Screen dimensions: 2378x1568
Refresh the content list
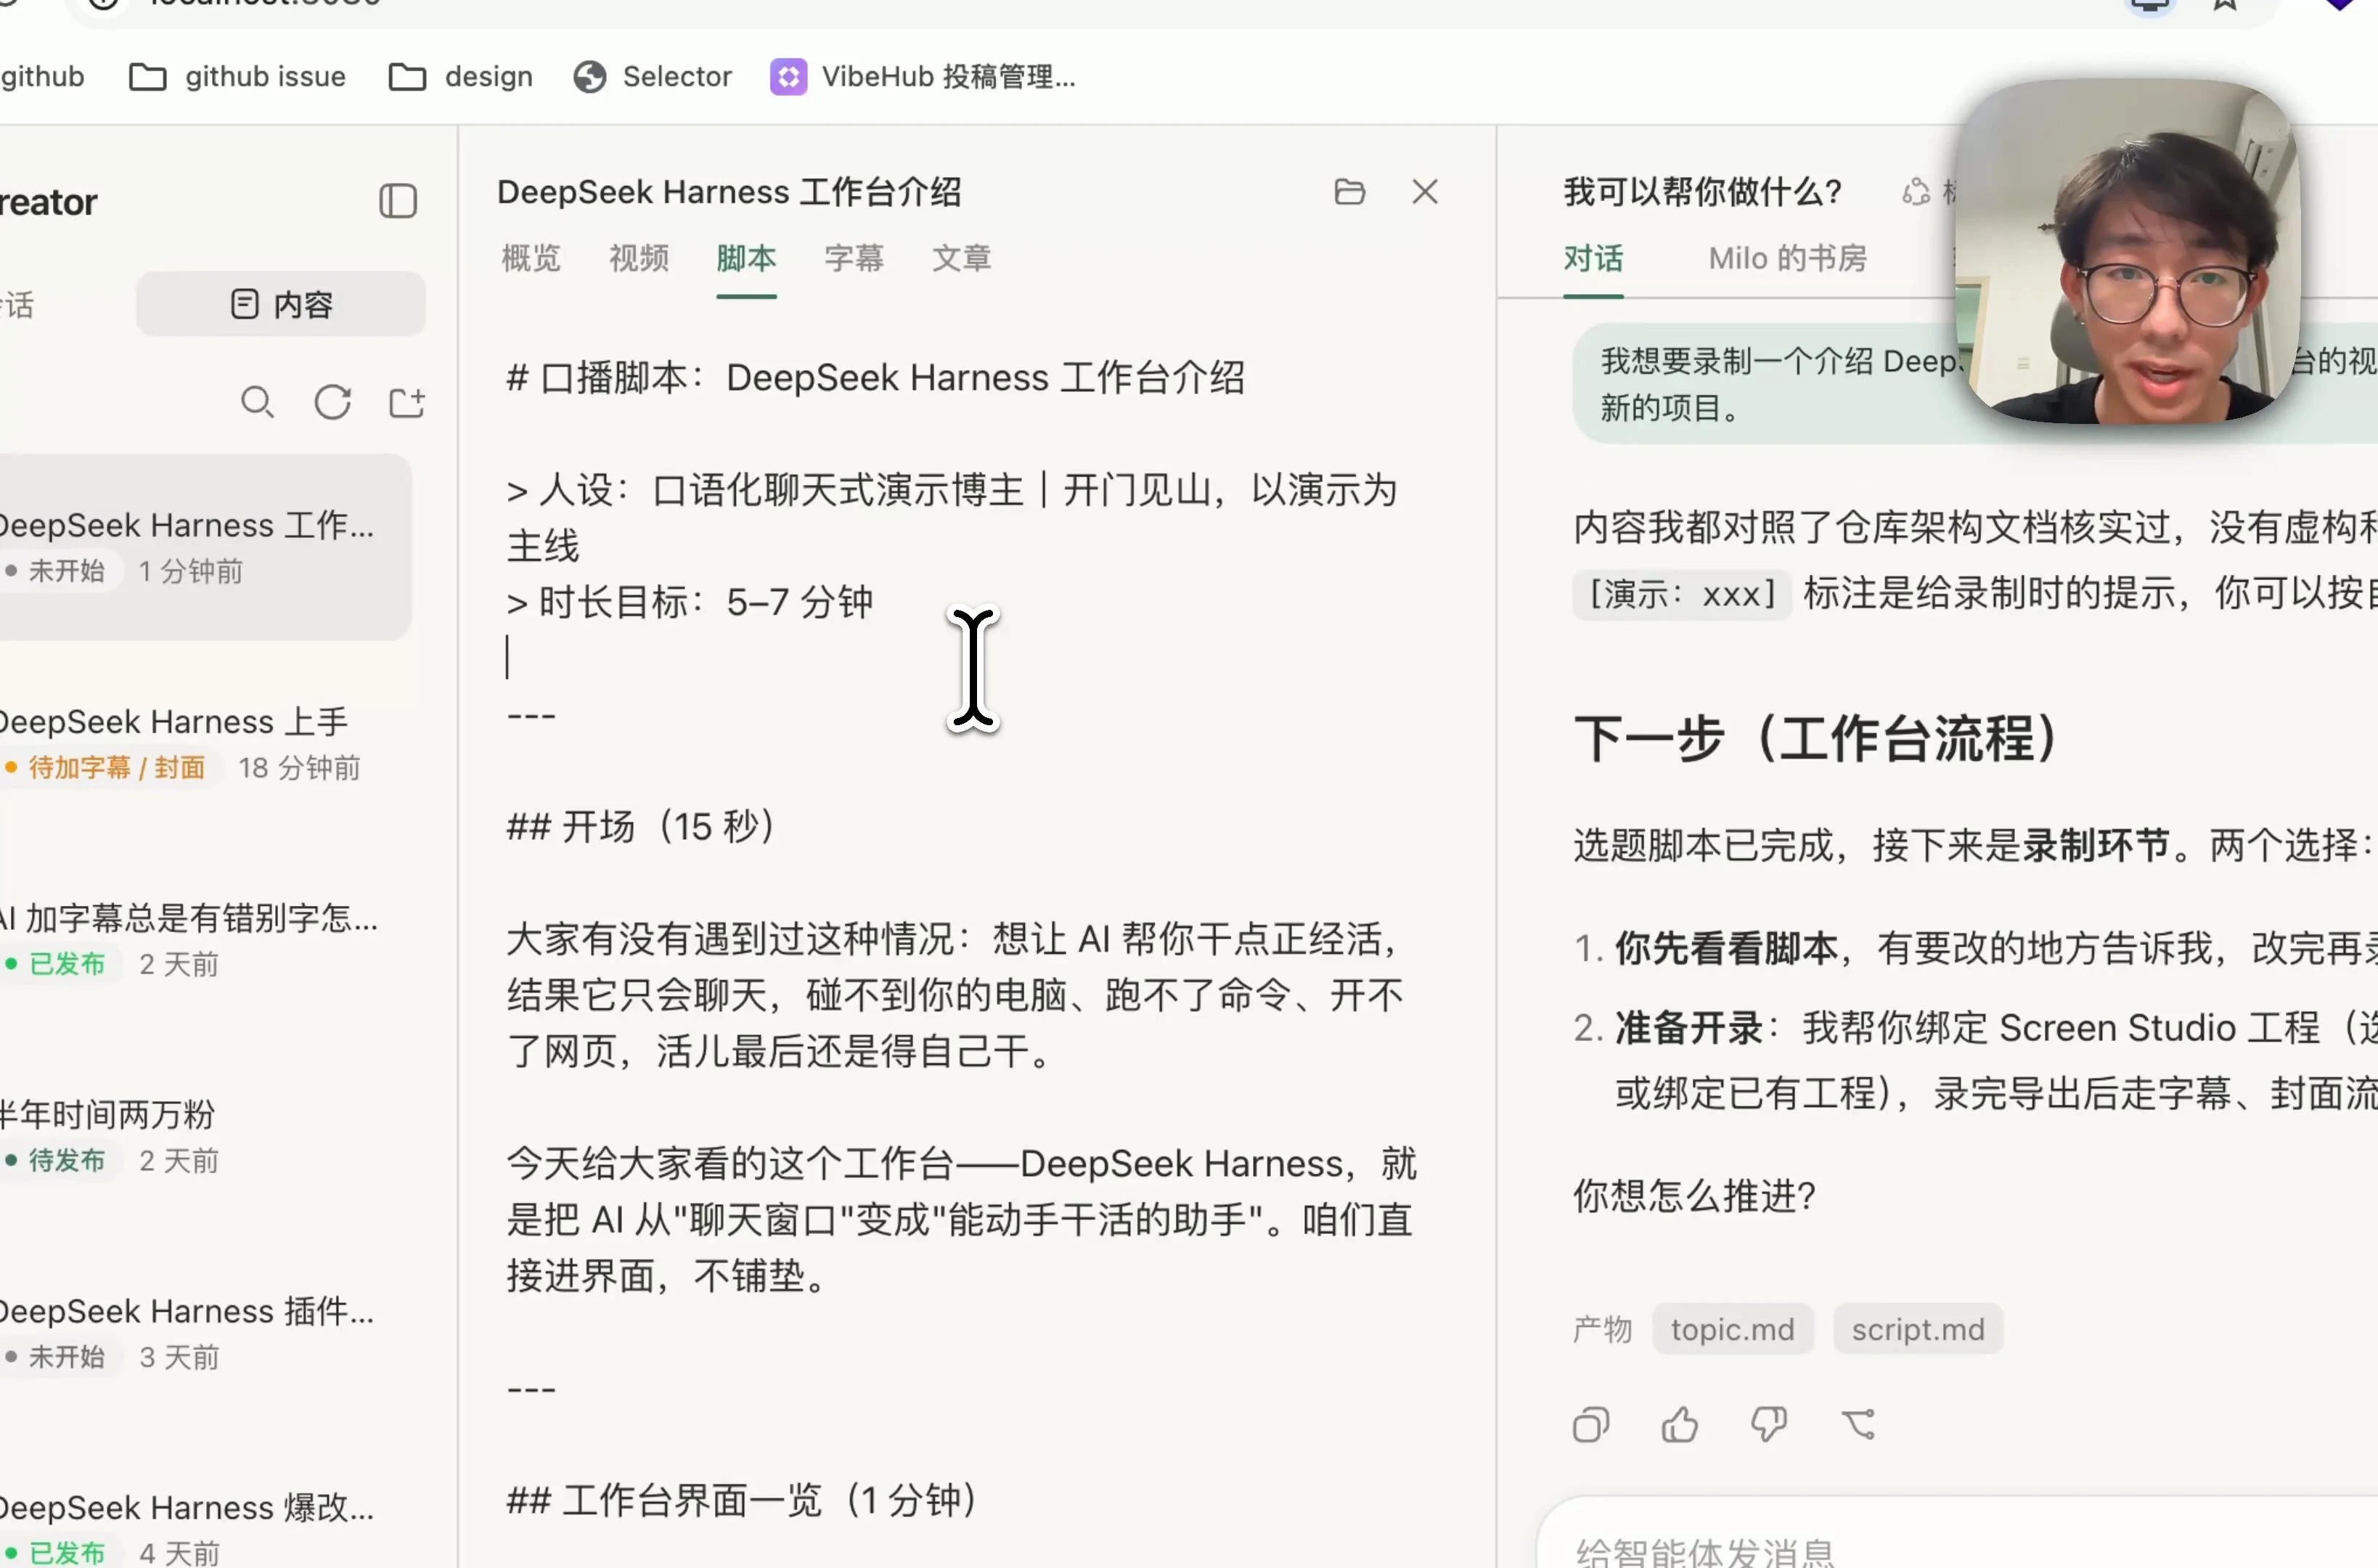click(x=332, y=402)
